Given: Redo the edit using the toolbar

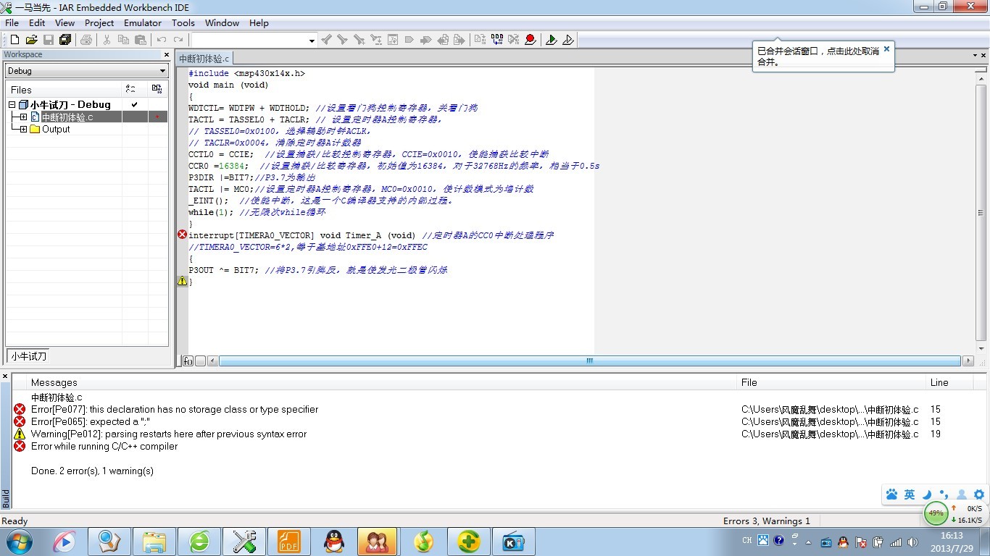Looking at the screenshot, I should click(178, 40).
